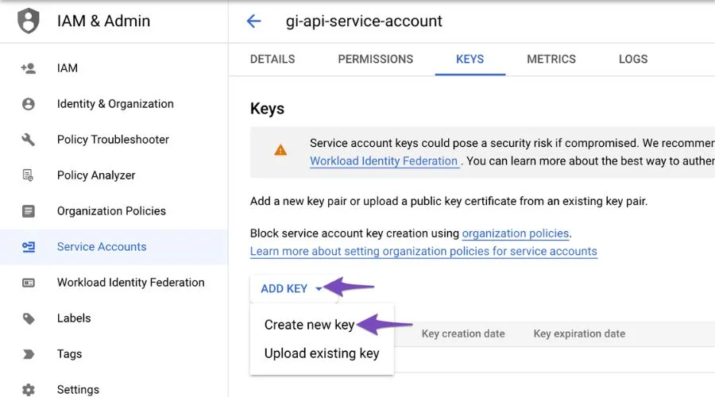Viewport: 715px width, 397px height.
Task: Click the Tags chevron icon
Action: coord(29,354)
